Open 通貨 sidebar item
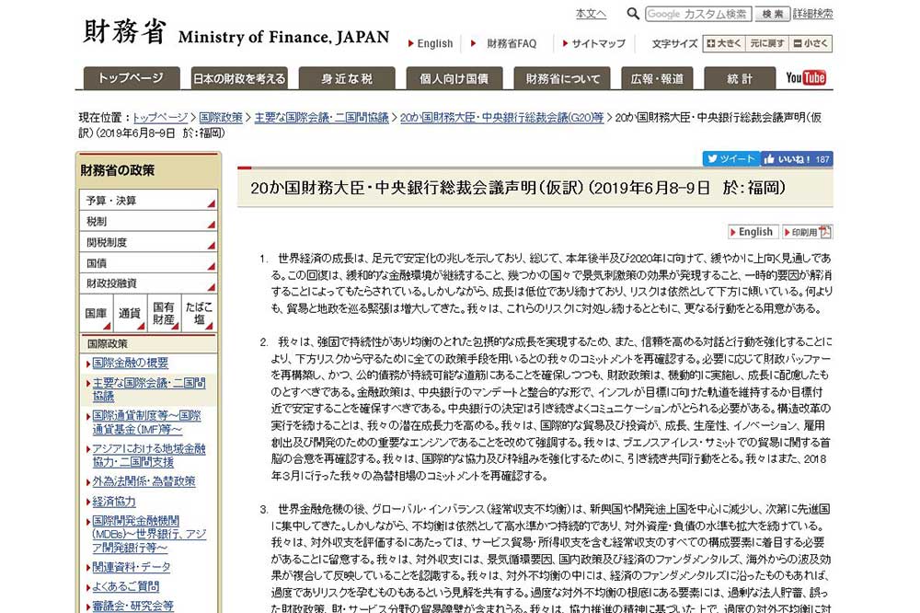Image resolution: width=920 pixels, height=613 pixels. pyautogui.click(x=130, y=313)
